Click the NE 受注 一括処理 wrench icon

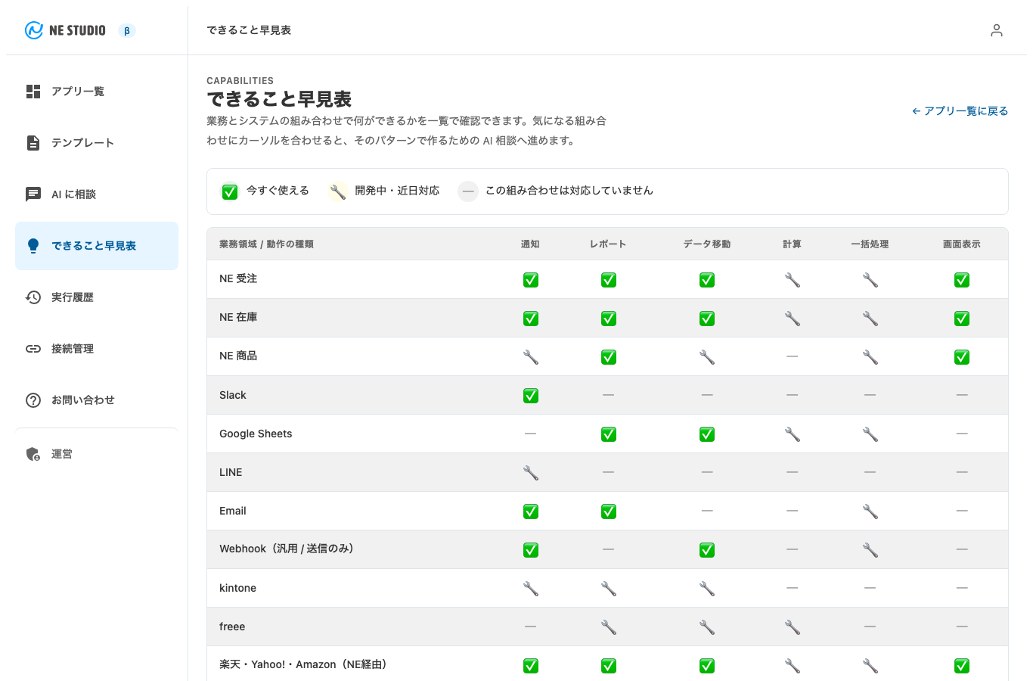point(870,280)
